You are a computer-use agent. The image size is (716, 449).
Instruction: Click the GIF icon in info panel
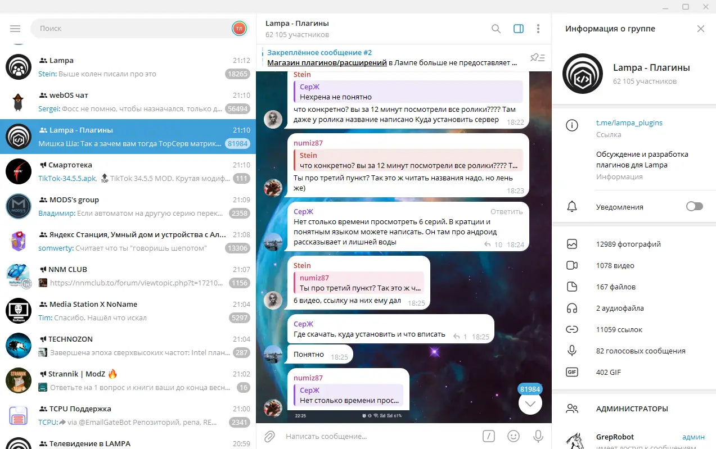[572, 373]
